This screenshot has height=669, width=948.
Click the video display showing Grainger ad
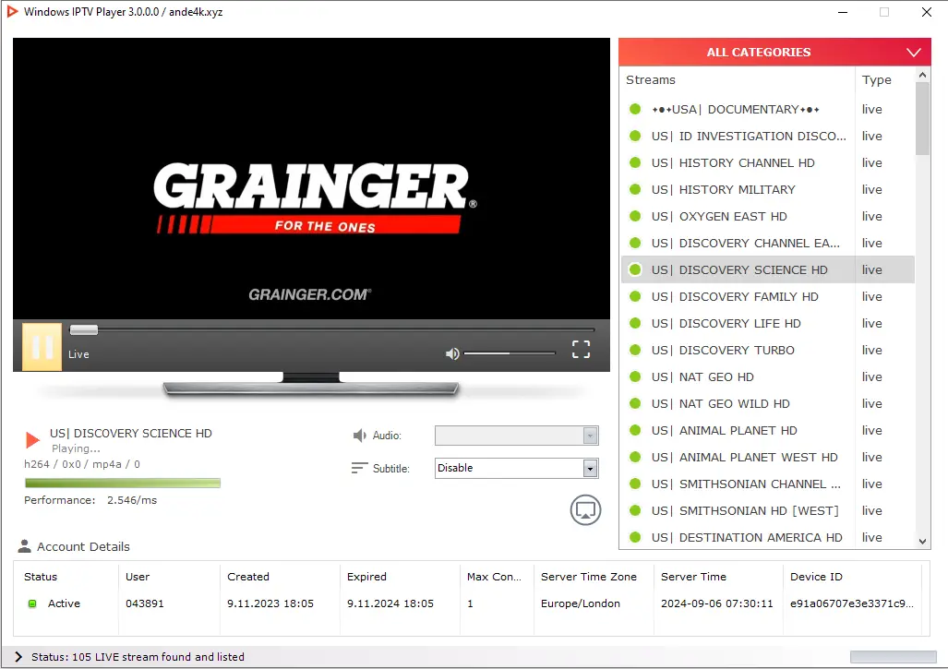click(311, 179)
